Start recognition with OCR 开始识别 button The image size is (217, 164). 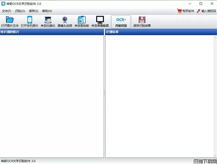(x=121, y=22)
